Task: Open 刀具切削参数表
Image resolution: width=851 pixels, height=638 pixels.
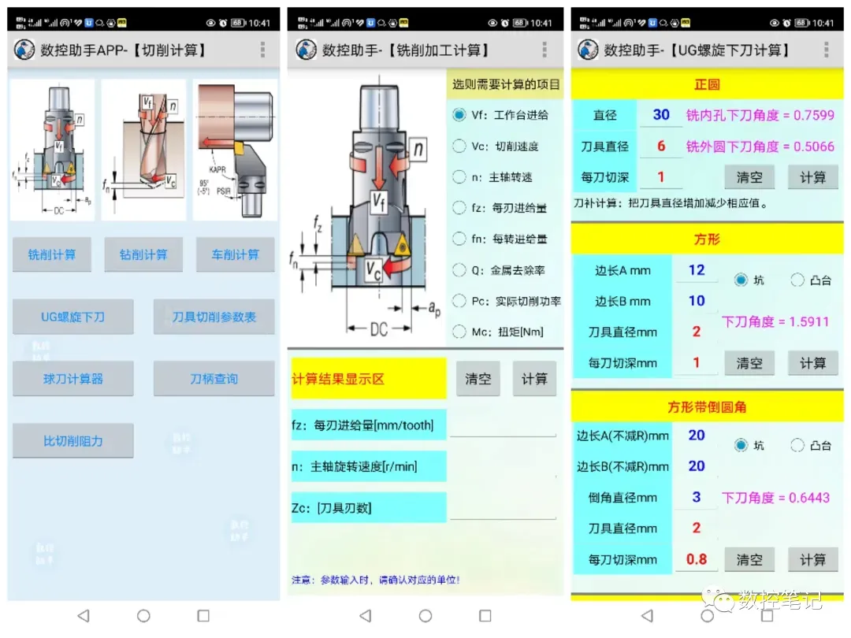Action: tap(214, 317)
